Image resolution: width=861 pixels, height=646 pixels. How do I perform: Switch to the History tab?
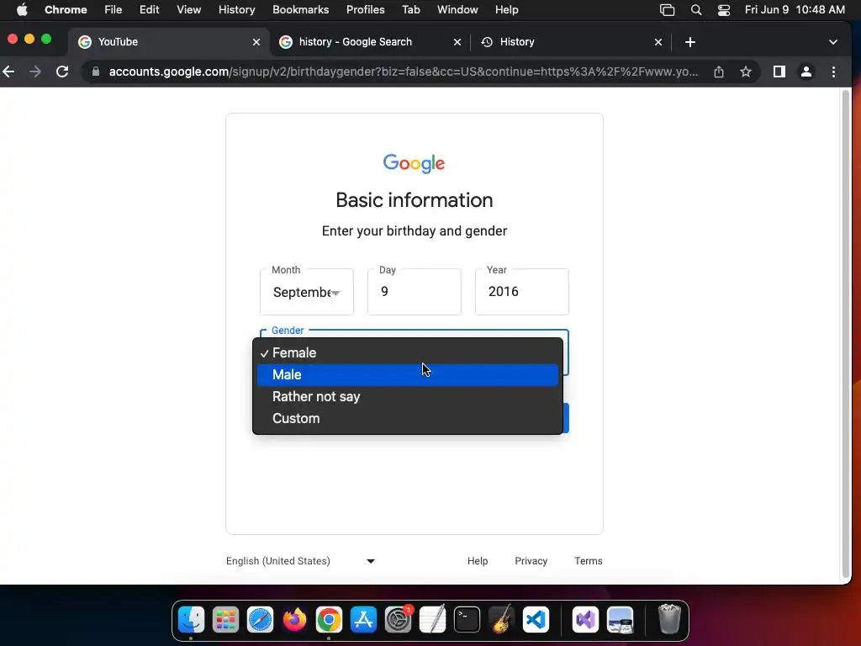(x=571, y=42)
